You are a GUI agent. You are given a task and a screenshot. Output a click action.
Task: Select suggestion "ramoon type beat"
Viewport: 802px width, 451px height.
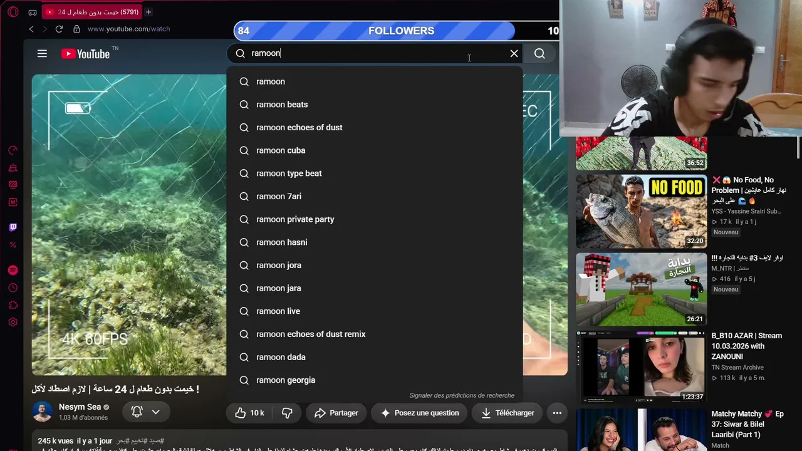tap(375, 174)
